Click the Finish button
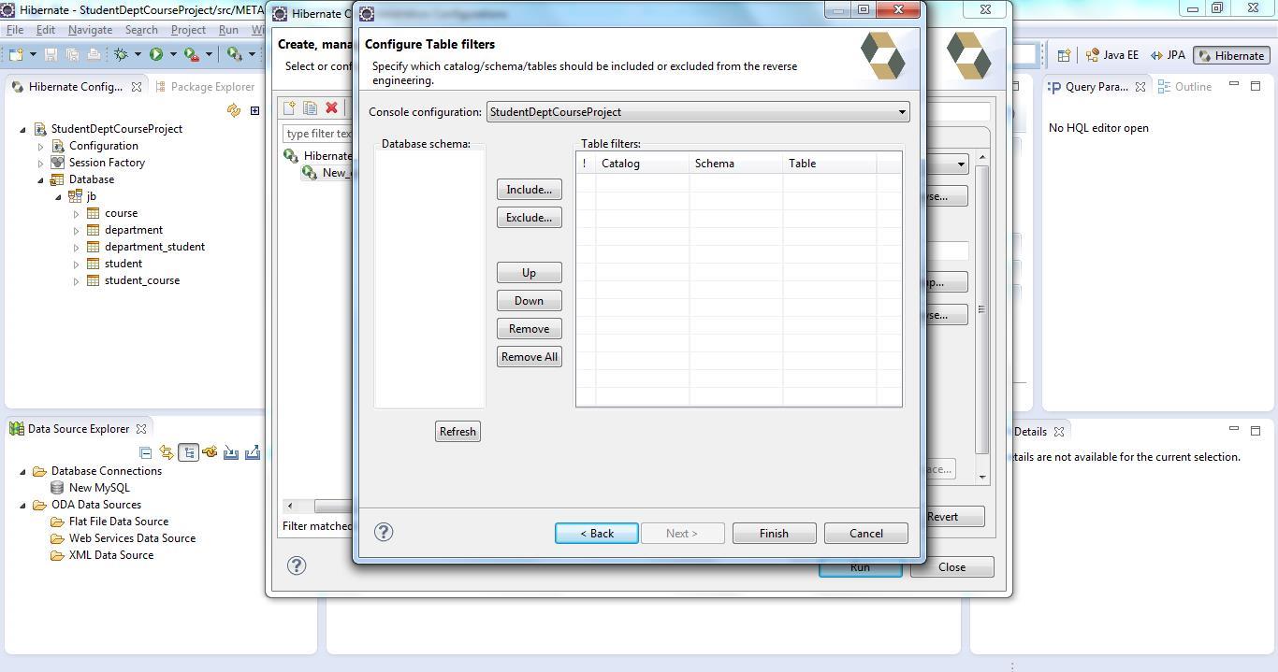This screenshot has width=1278, height=672. point(774,534)
